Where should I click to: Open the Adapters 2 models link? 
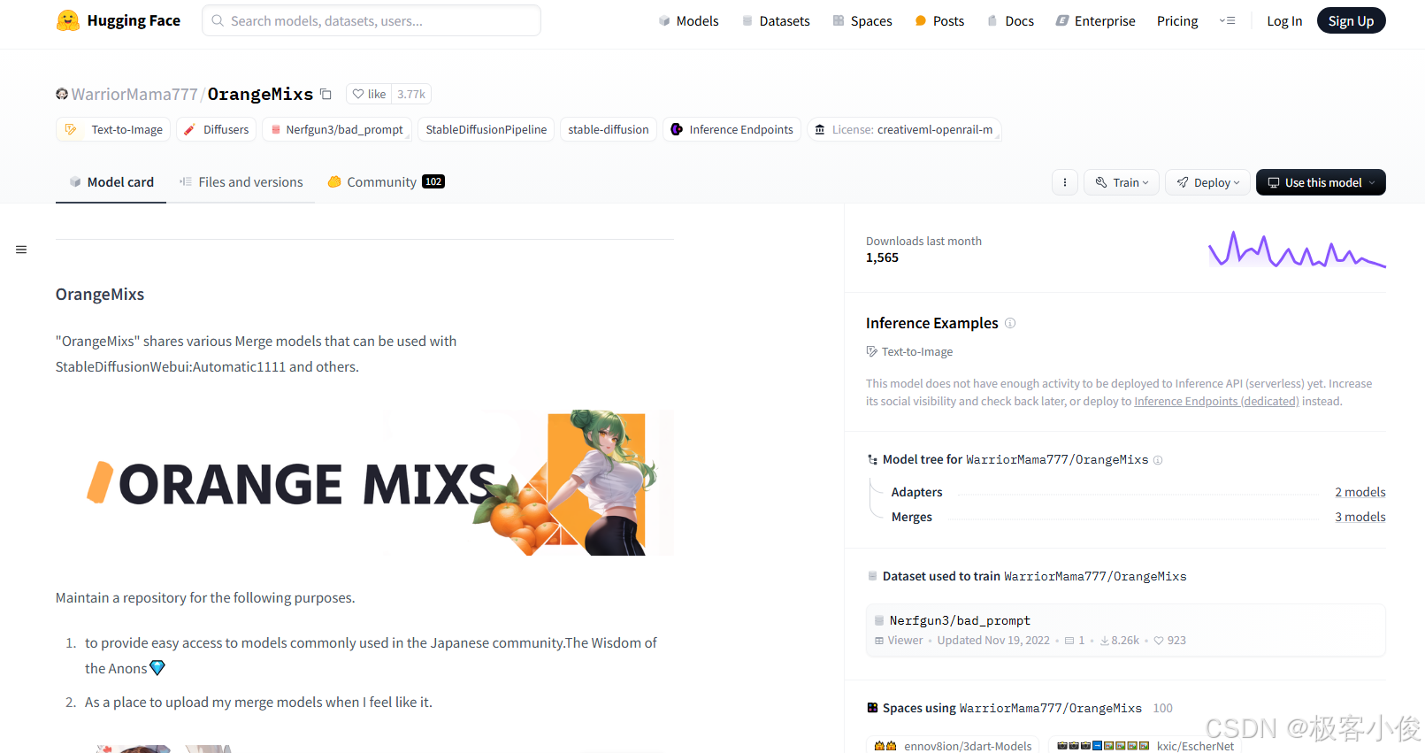tap(1360, 492)
